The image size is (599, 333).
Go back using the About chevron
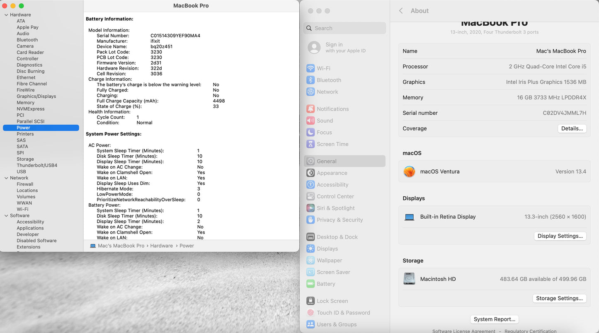click(401, 11)
